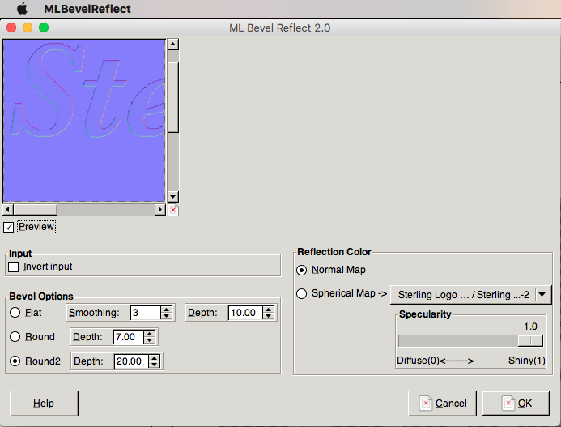
Task: Decrease Round2 Depth 20.00 with down arrow
Action: (154, 365)
